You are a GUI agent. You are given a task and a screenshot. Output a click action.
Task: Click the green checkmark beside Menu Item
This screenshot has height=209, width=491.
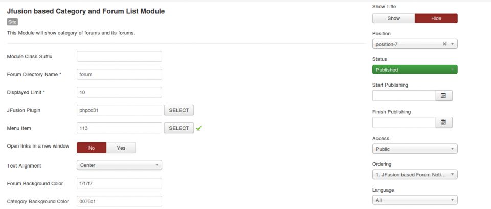[198, 128]
